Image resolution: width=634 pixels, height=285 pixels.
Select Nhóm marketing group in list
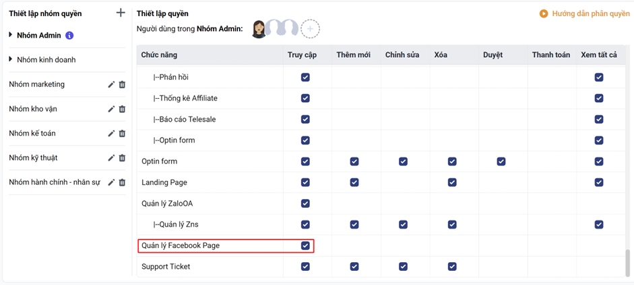[37, 85]
